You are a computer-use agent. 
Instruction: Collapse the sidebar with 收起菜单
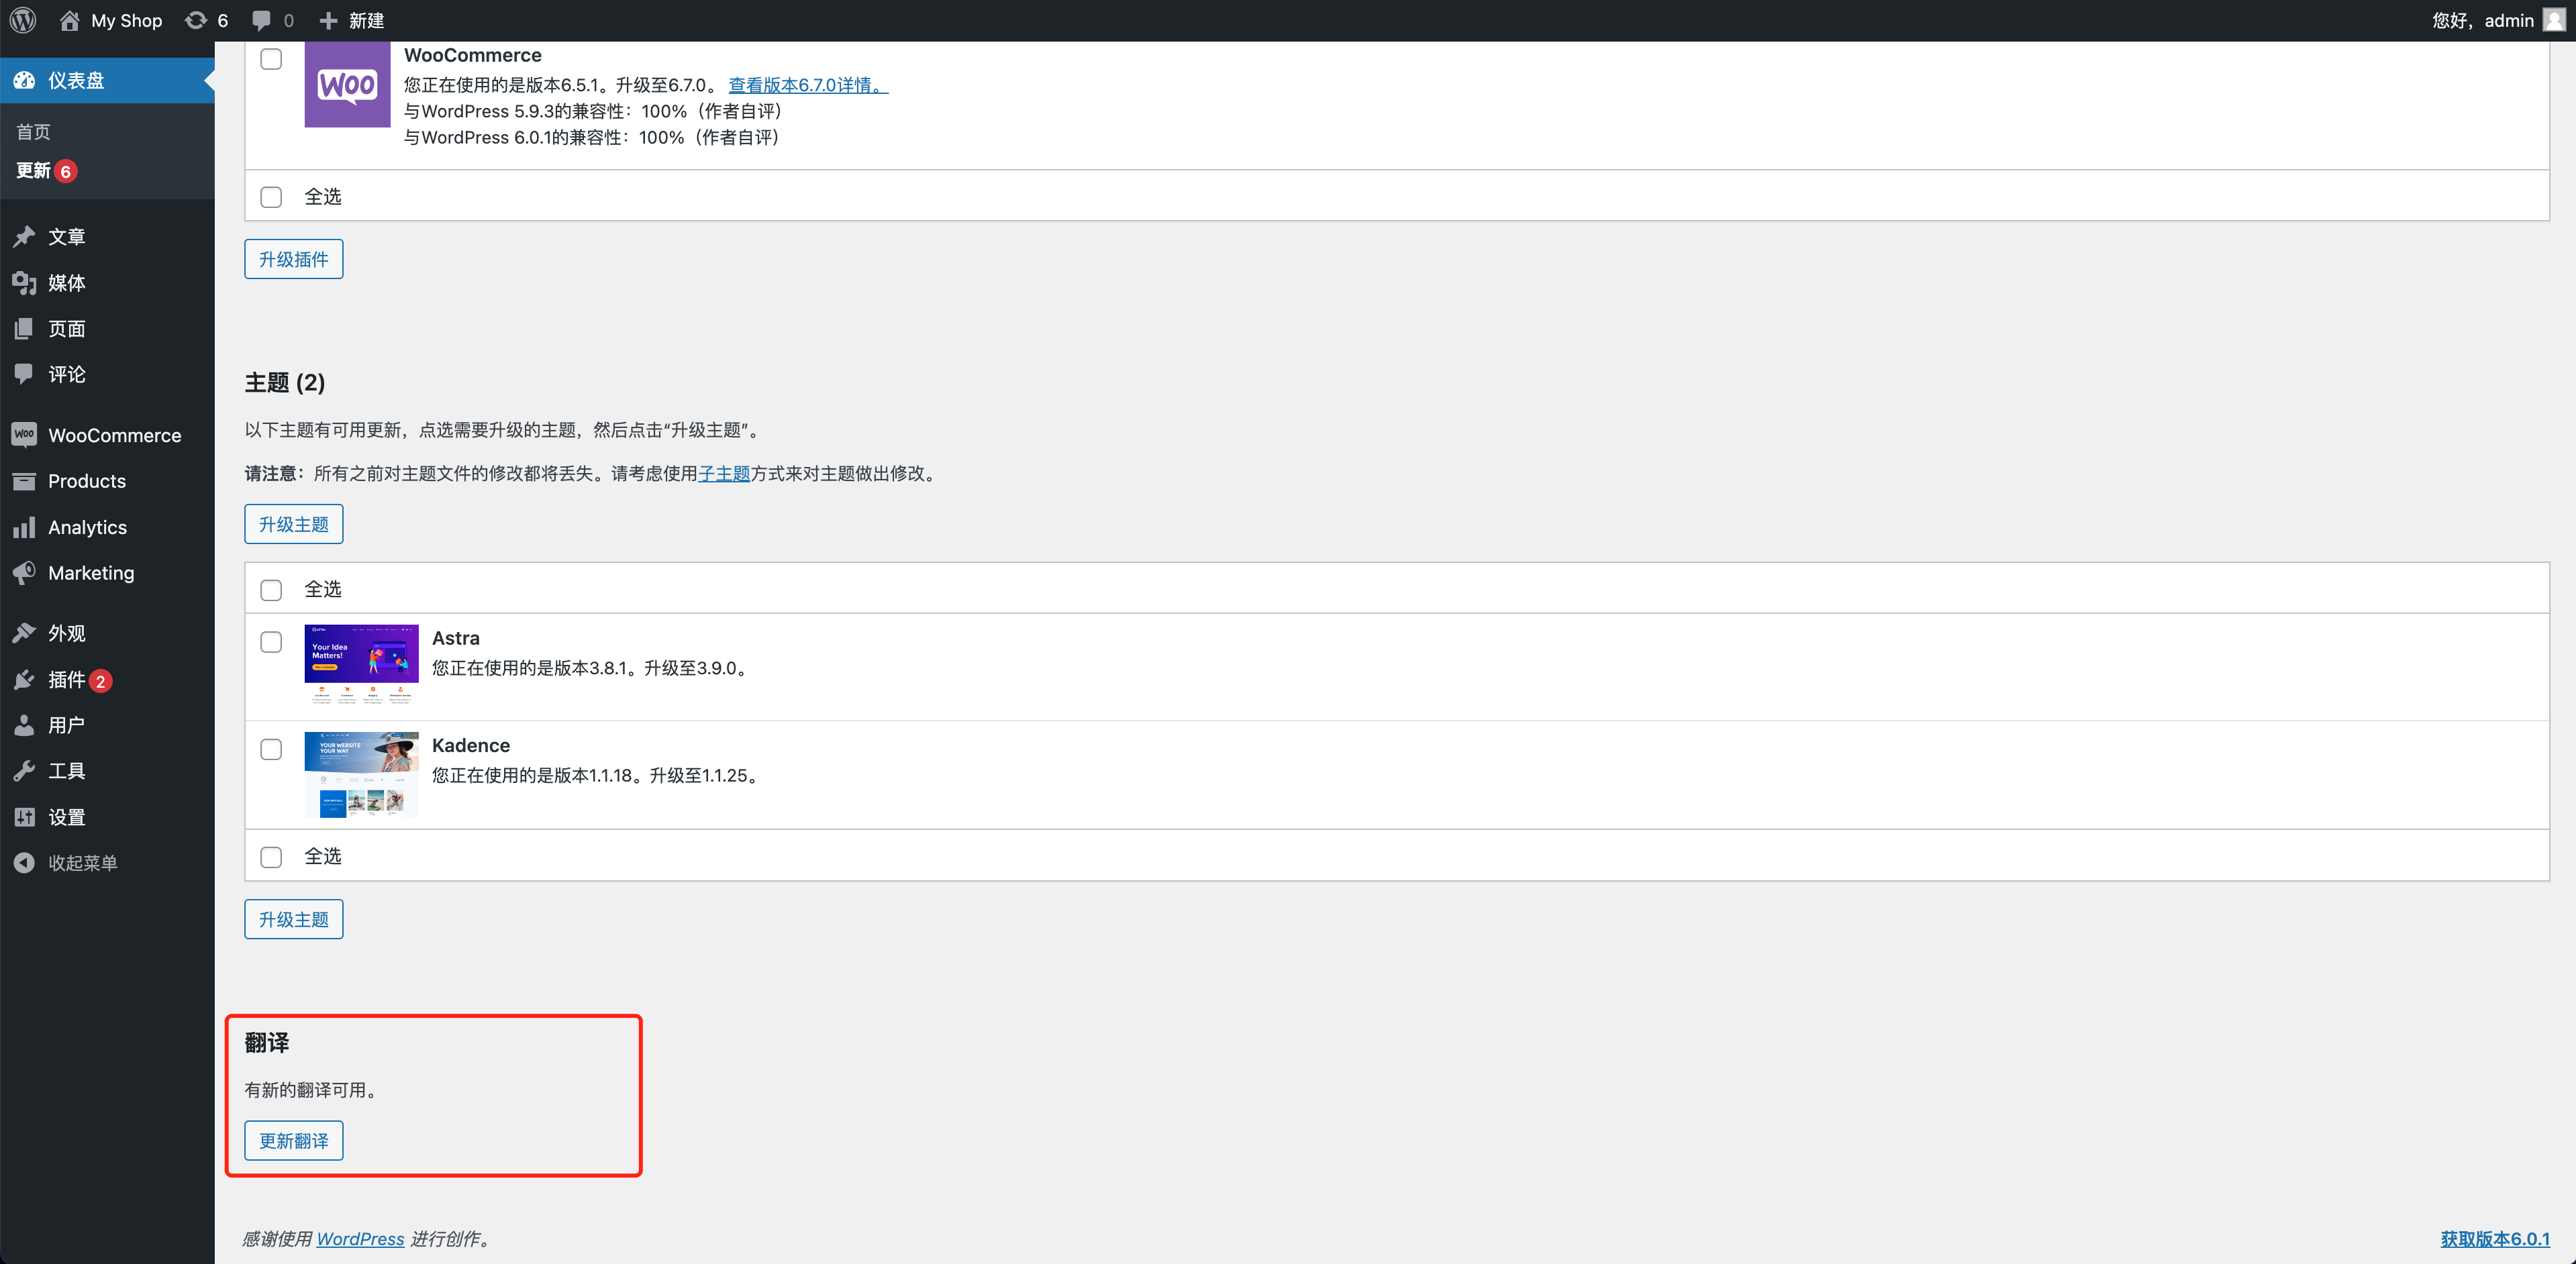(82, 862)
